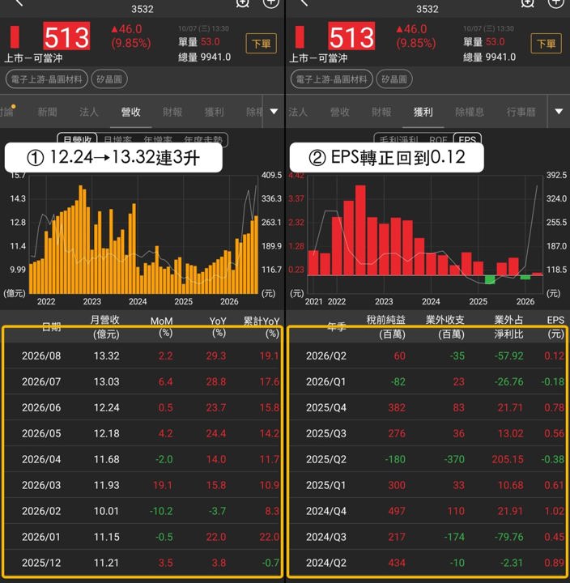The height and width of the screenshot is (583, 570).
Task: Tap the 下單 order button in the right panel
Action: pos(546,44)
